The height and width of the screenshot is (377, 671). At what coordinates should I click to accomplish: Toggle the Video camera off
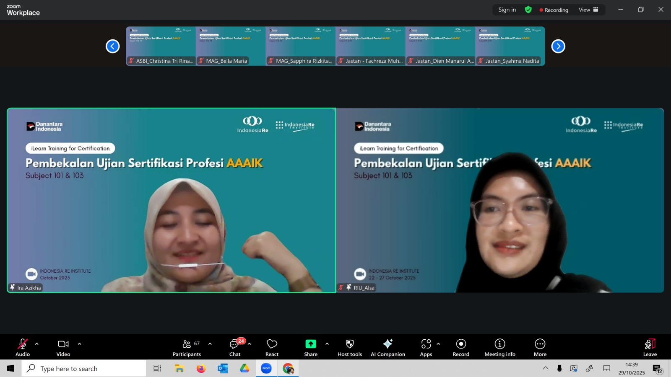(63, 348)
